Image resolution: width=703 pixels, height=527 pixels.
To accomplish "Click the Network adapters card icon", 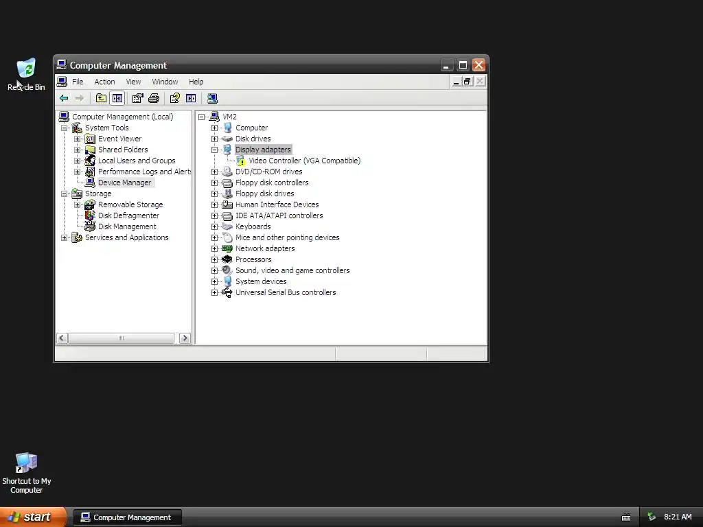I will (227, 248).
